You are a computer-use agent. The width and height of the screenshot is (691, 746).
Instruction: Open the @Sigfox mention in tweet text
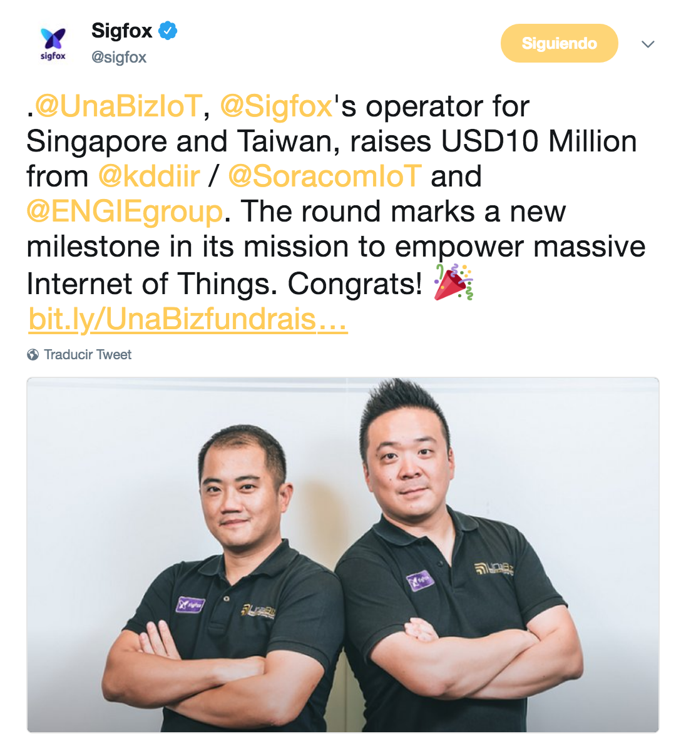pos(276,106)
